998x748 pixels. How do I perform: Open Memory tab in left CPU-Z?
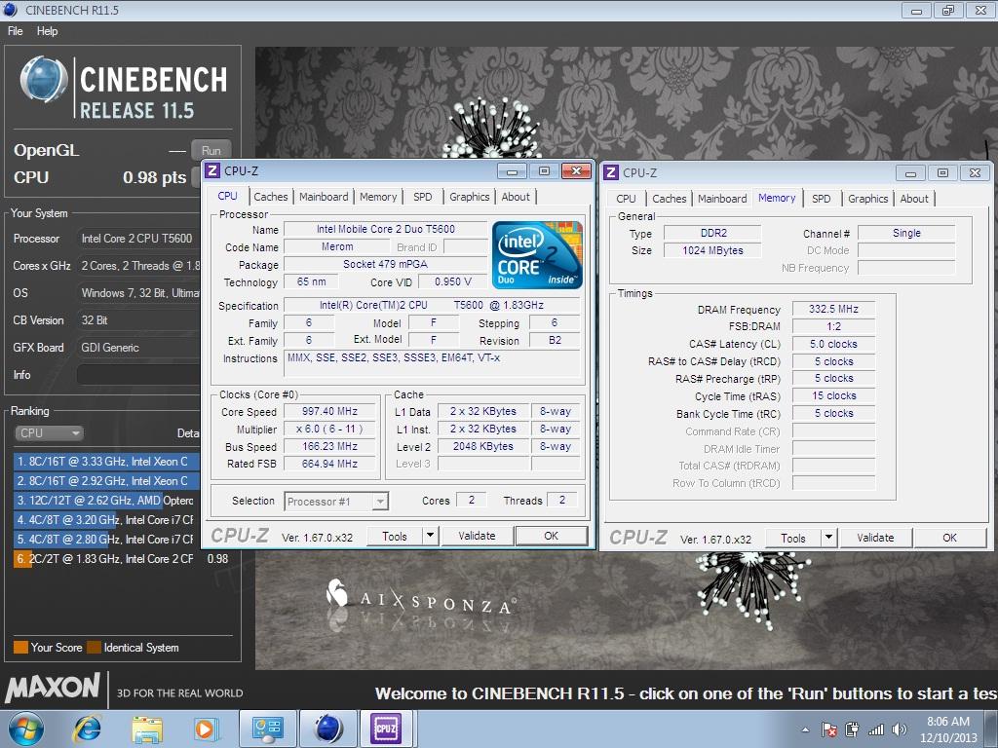point(378,197)
